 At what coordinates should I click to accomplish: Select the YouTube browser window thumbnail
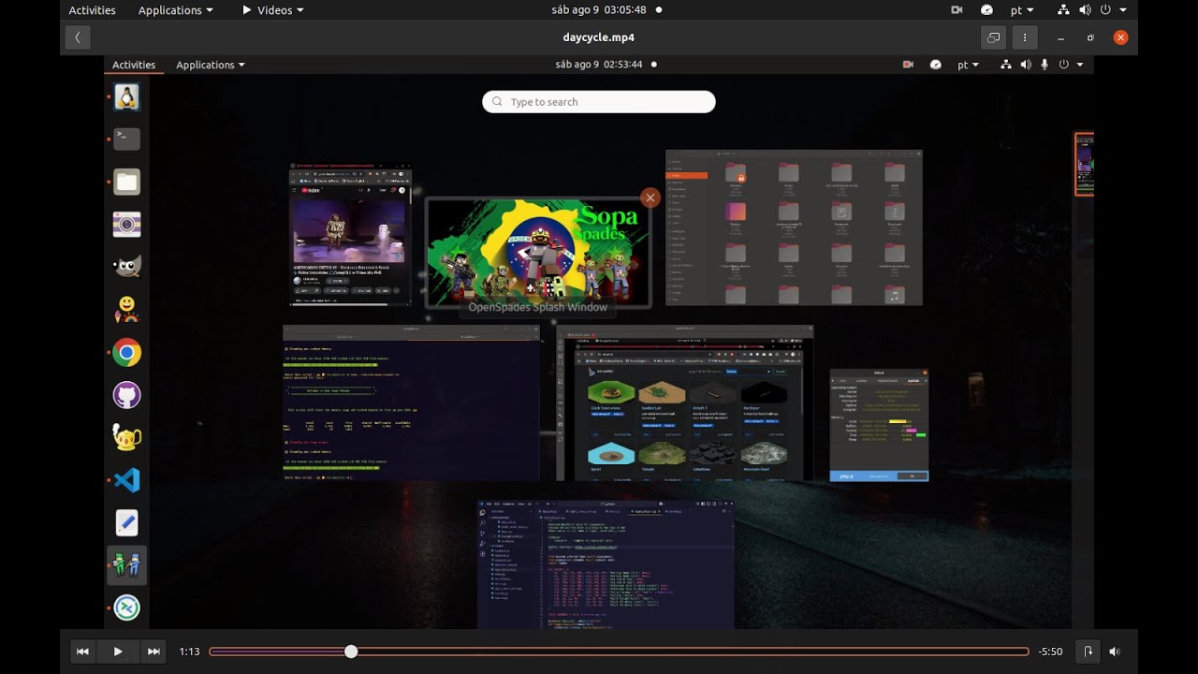tap(350, 235)
